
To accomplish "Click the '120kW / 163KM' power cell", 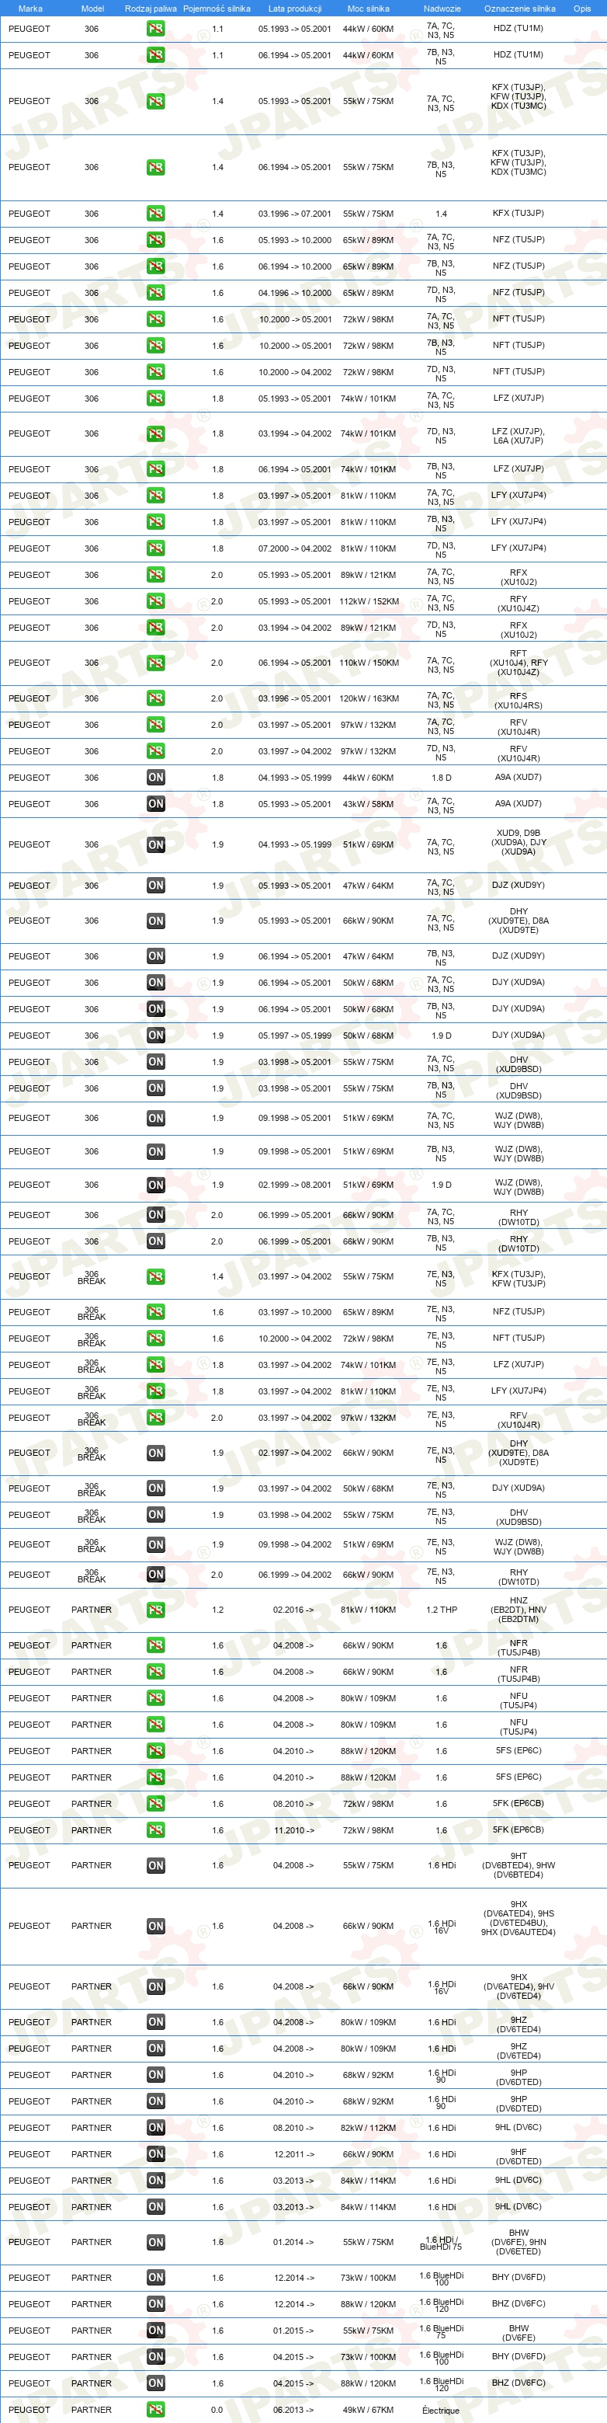I will coord(369,699).
